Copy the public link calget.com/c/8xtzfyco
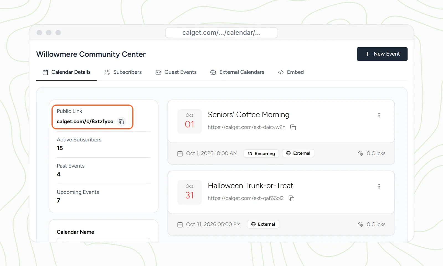 pyautogui.click(x=121, y=122)
